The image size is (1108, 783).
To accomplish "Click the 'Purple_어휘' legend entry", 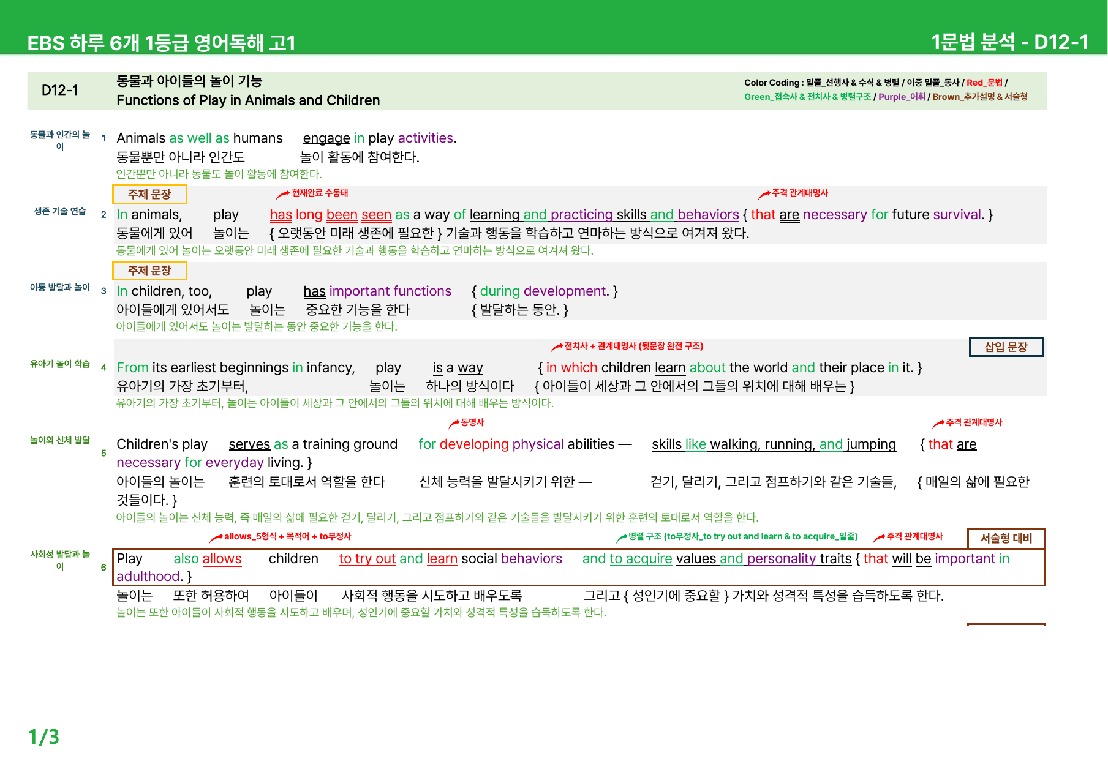I will click(902, 97).
